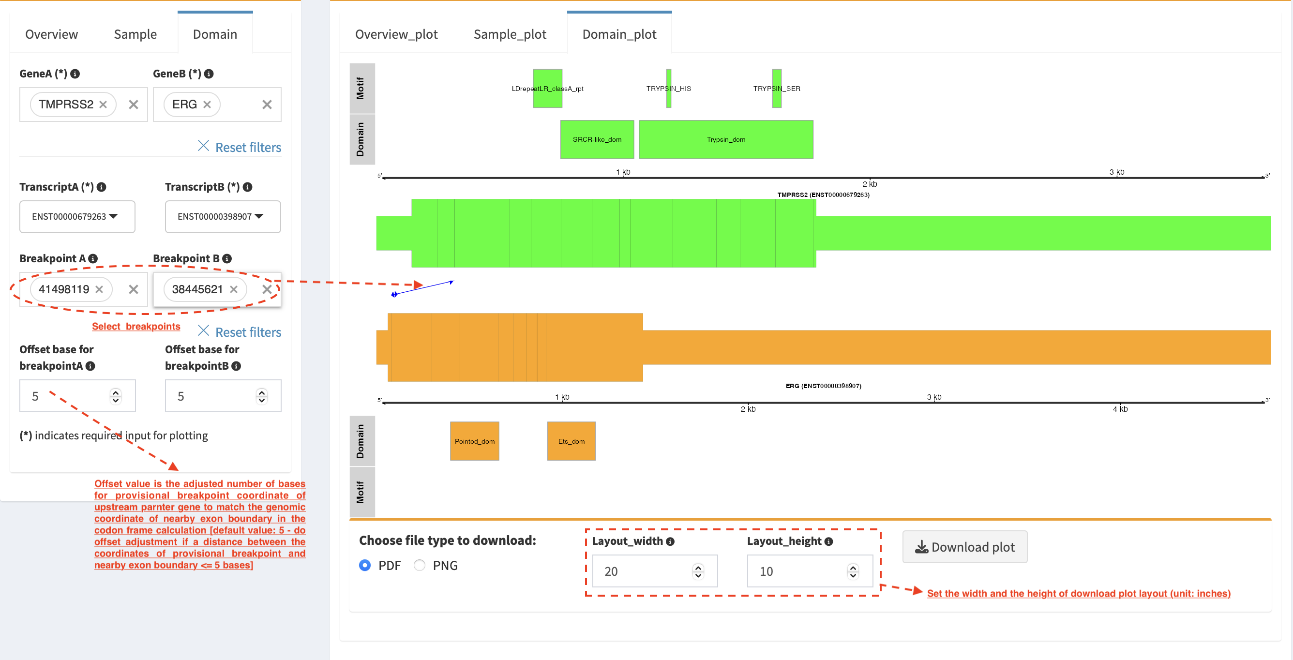
Task: Remove 38445621 breakpoint tag
Action: click(233, 289)
